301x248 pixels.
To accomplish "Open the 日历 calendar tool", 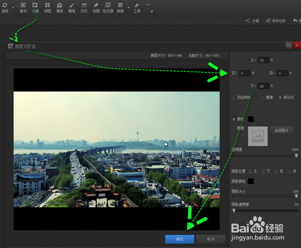I will [84, 8].
